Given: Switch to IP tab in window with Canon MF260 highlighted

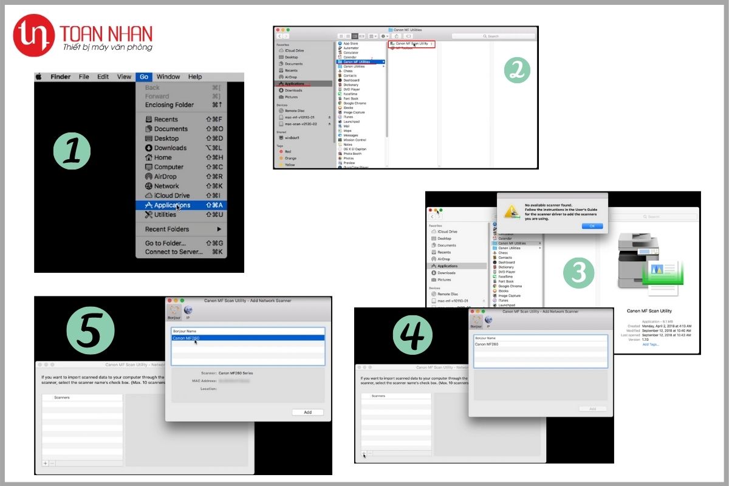Looking at the screenshot, I should [x=188, y=311].
